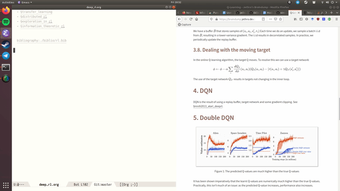Switch to the New tab
Screen dimensions: 340x191
point(187,13)
